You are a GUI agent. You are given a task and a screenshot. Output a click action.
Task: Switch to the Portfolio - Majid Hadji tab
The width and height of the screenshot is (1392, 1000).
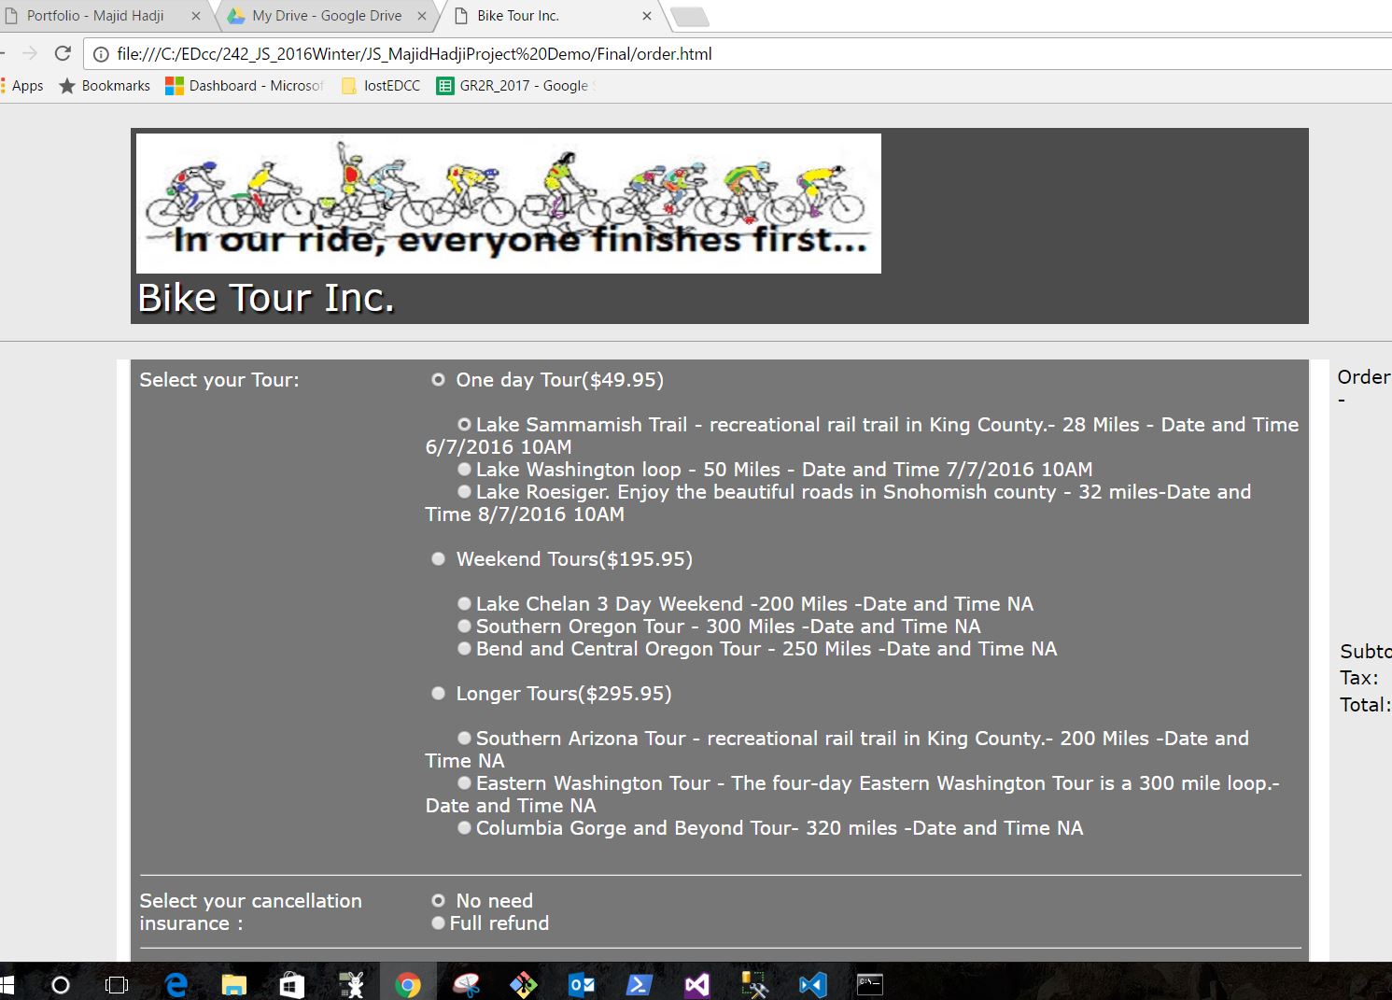[x=95, y=16]
